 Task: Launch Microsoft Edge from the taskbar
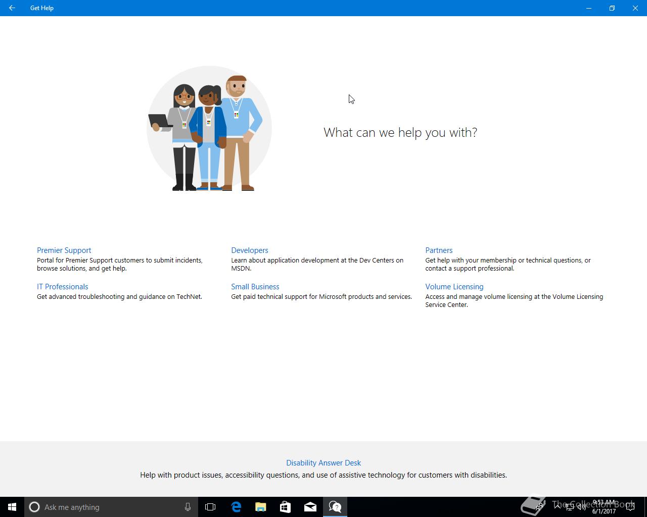pos(236,507)
